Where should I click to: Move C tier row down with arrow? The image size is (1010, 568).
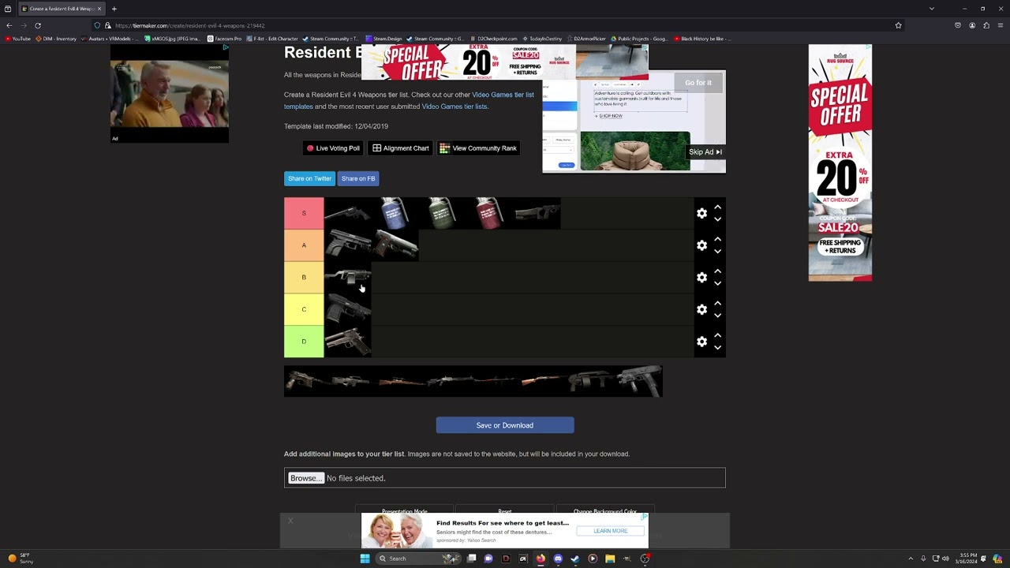(717, 316)
